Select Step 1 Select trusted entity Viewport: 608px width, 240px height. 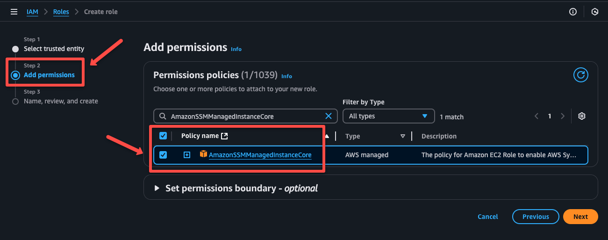tap(54, 49)
